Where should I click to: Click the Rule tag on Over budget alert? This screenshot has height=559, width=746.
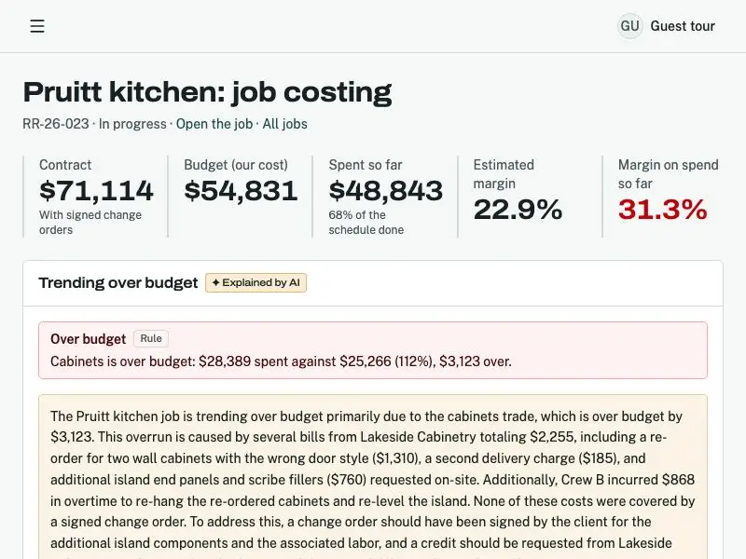click(x=151, y=338)
